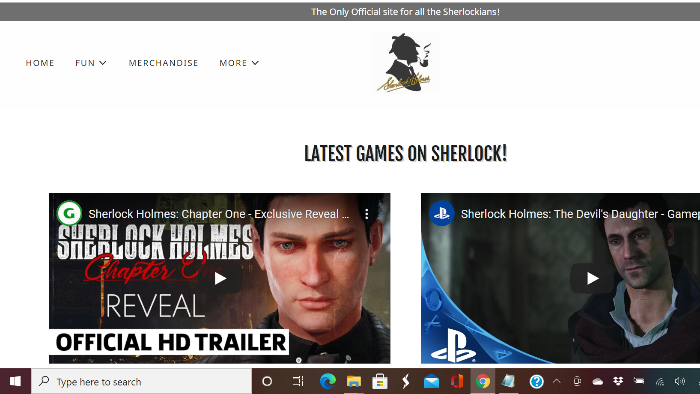This screenshot has width=700, height=394.
Task: Open the black lightning-style taskbar app
Action: pyautogui.click(x=405, y=381)
